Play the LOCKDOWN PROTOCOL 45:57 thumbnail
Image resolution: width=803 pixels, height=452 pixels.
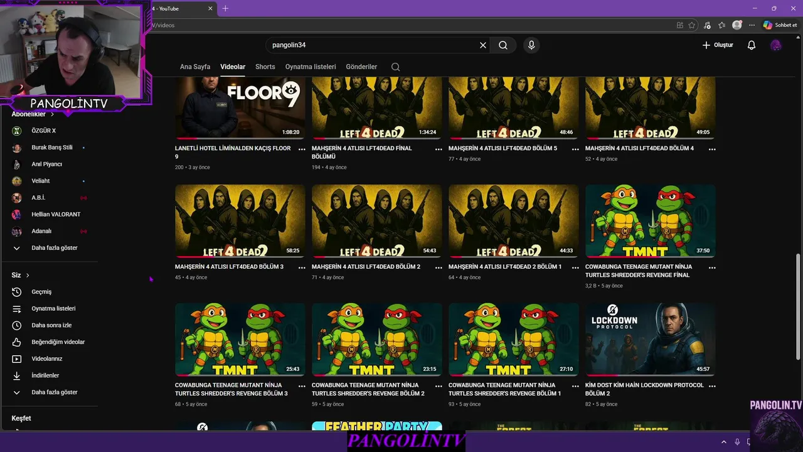click(x=650, y=340)
